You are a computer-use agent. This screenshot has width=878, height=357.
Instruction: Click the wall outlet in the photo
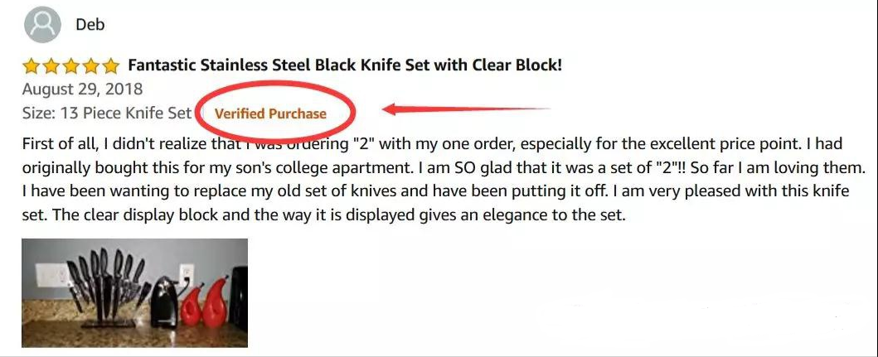pyautogui.click(x=187, y=277)
